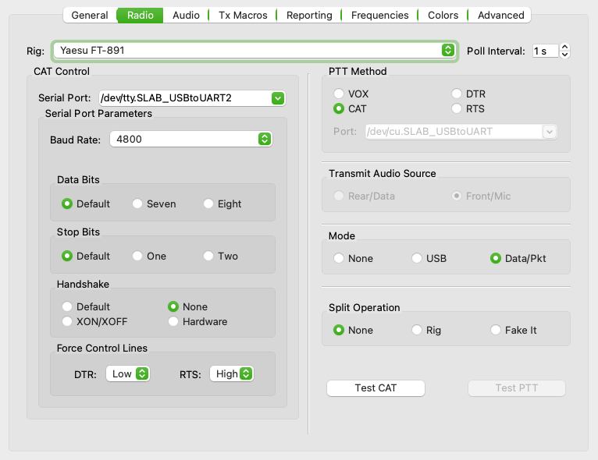Select CAT as PTT method
The height and width of the screenshot is (460, 598).
click(x=350, y=108)
